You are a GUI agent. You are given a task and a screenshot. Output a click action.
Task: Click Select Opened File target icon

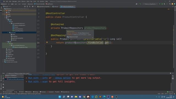point(25,7)
